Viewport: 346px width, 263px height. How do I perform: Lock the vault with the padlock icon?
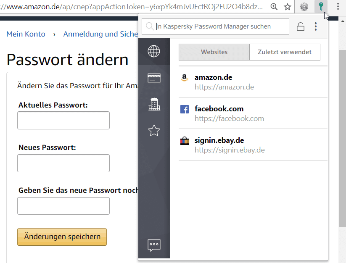tap(300, 26)
